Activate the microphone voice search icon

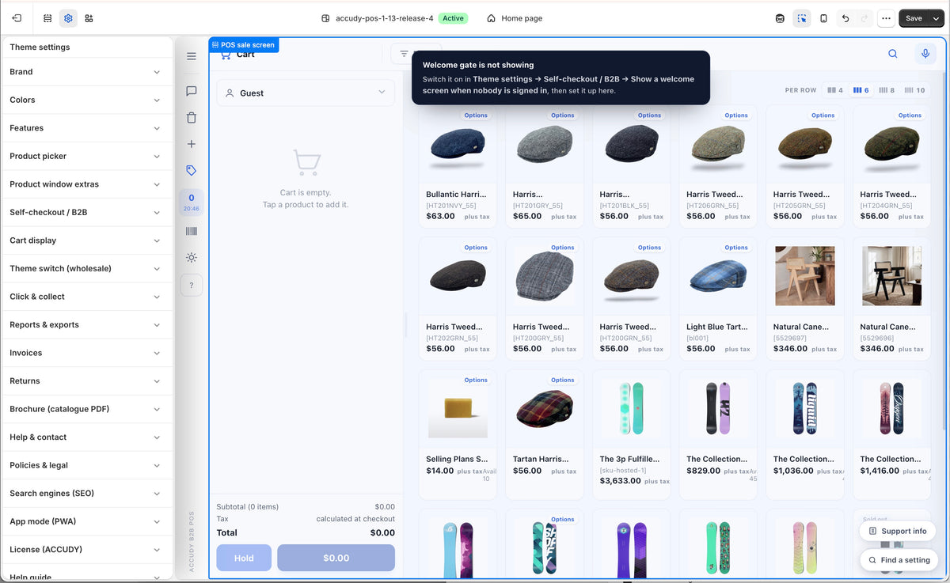pos(925,54)
